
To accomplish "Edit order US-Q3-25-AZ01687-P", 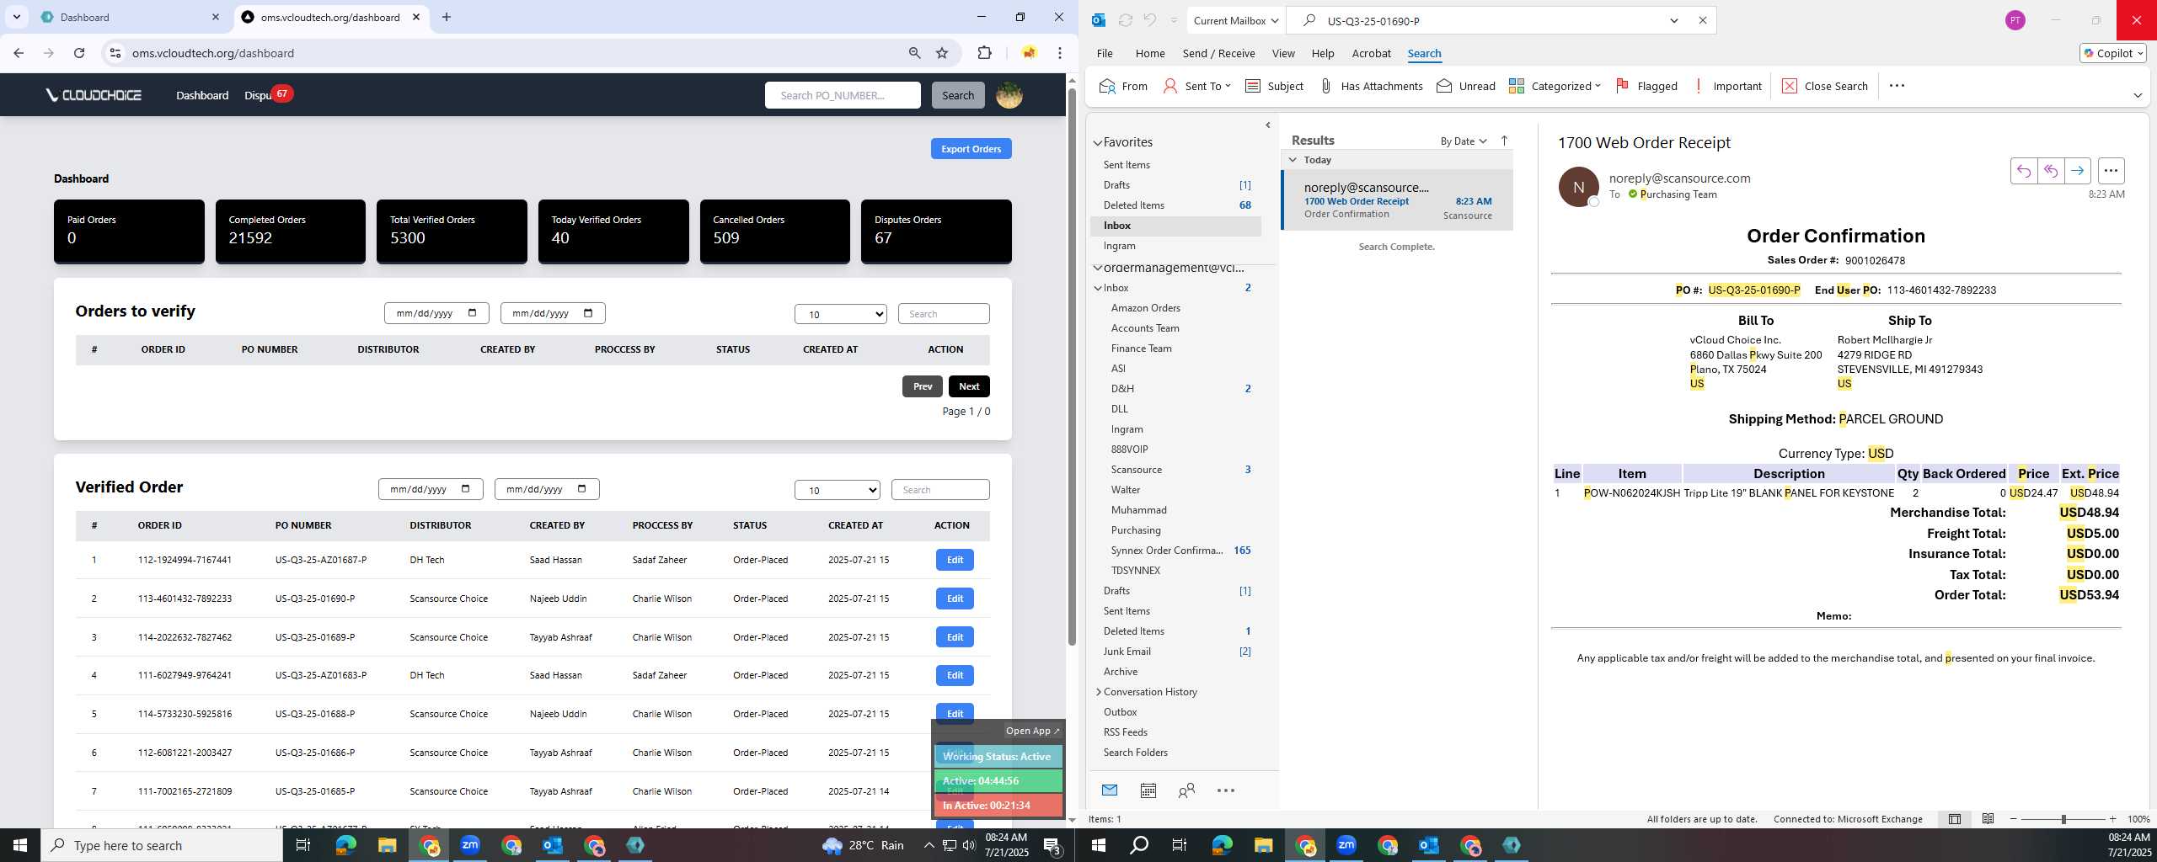I will [x=955, y=560].
